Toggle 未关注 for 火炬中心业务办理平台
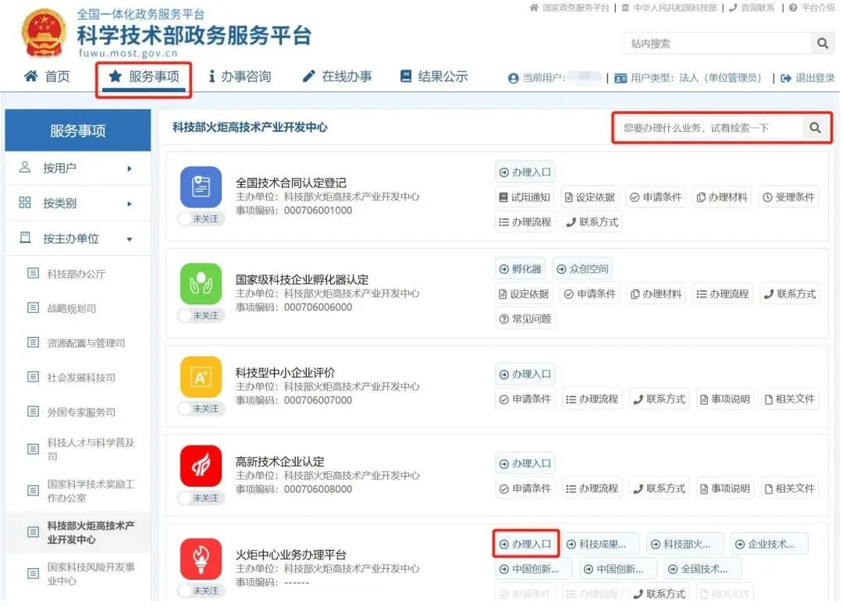 [x=201, y=591]
